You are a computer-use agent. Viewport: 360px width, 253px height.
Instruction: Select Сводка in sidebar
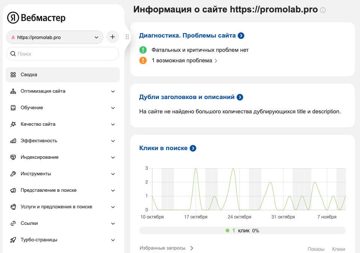point(63,75)
